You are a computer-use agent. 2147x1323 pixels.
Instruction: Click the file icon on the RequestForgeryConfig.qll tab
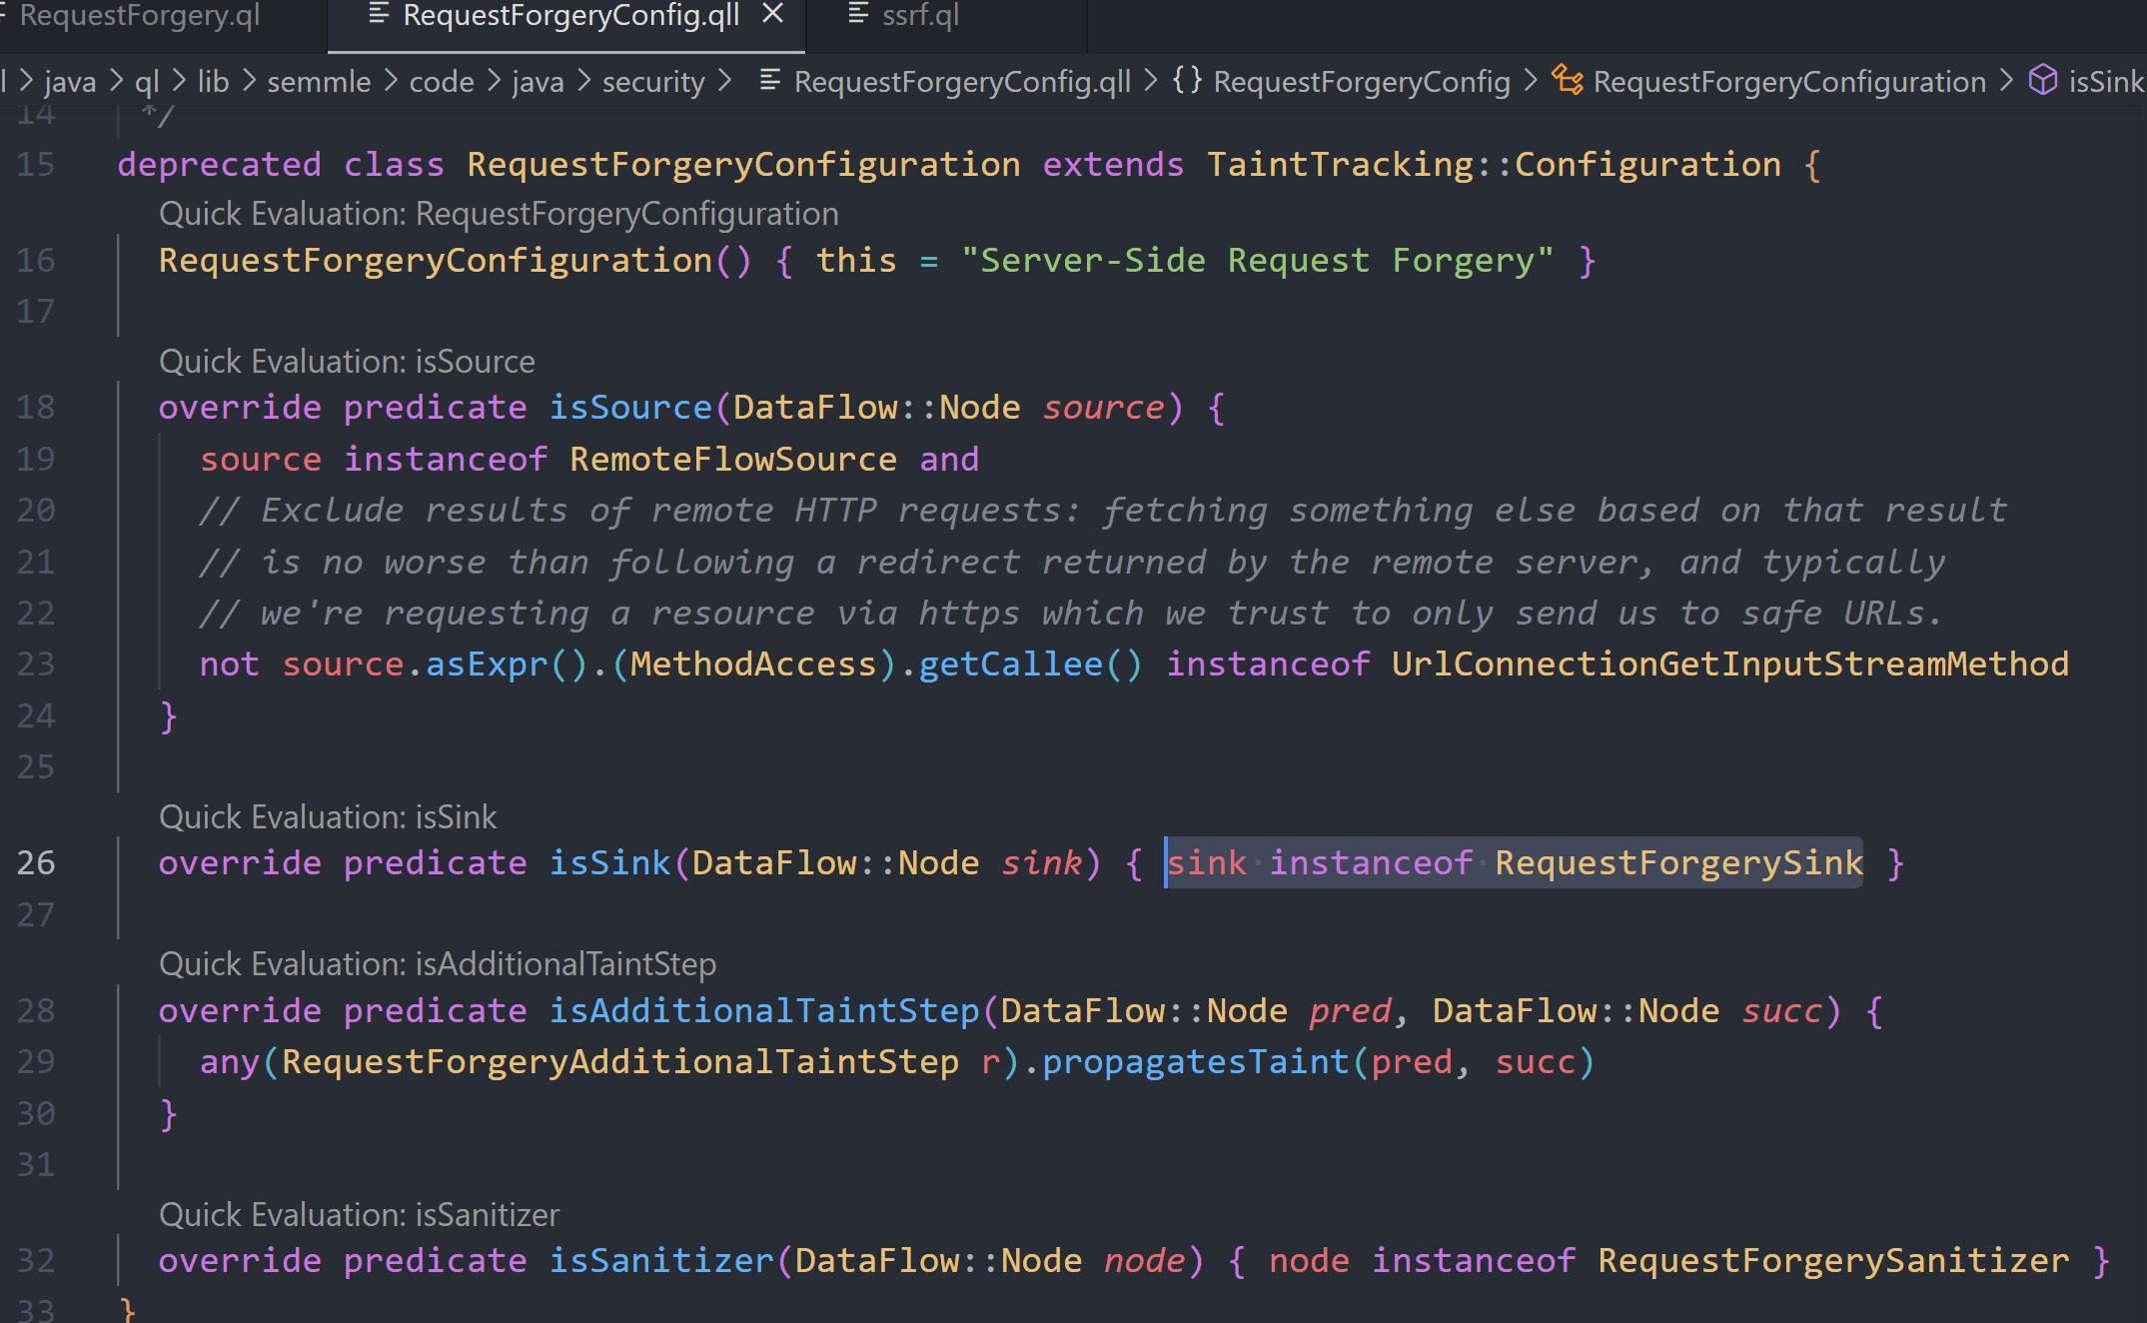(x=377, y=15)
